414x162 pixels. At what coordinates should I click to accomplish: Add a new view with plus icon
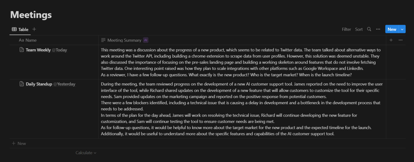(34, 29)
